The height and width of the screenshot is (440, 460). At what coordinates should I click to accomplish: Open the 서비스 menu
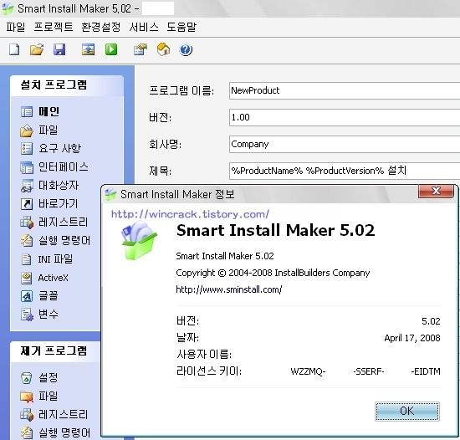coord(144,27)
